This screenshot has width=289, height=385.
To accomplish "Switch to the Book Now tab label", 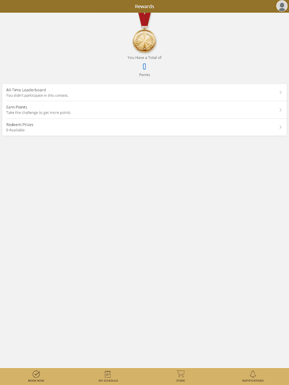I will tap(36, 381).
